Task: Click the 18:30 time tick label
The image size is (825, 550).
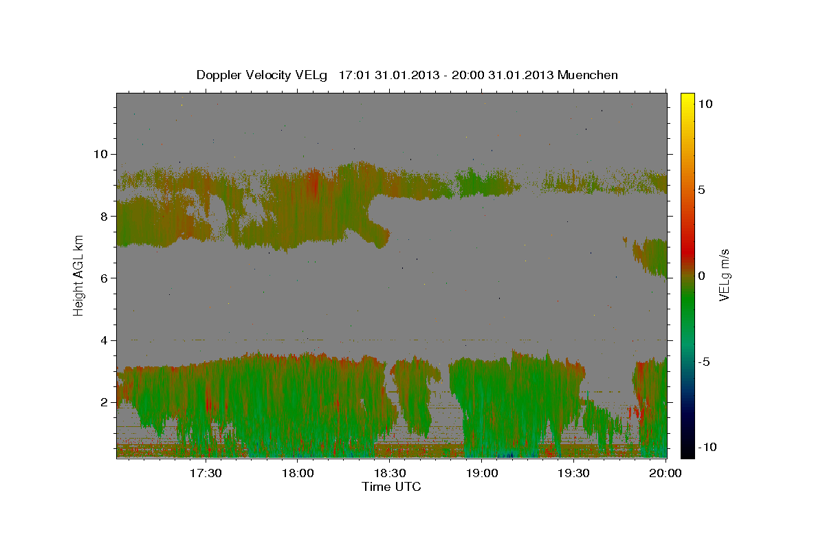Action: click(390, 474)
